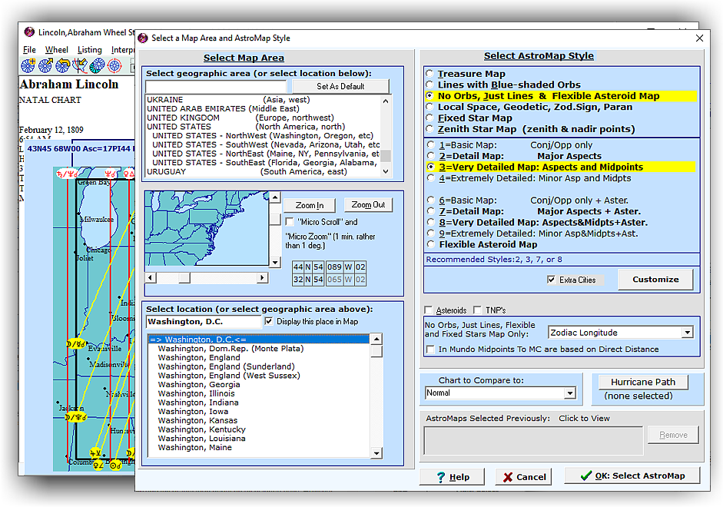723x507 pixels.
Task: Click the AstroMaps Selected Previously list box
Action: tap(533, 441)
